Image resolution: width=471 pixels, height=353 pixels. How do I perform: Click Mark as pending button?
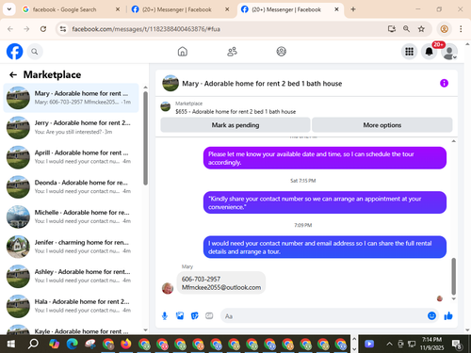coord(235,125)
